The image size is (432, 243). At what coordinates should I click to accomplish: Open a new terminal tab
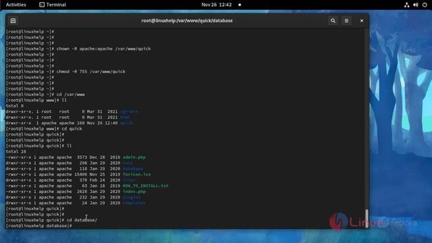tap(13, 21)
